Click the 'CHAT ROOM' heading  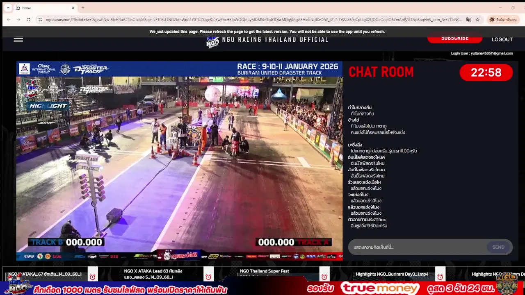tap(381, 72)
